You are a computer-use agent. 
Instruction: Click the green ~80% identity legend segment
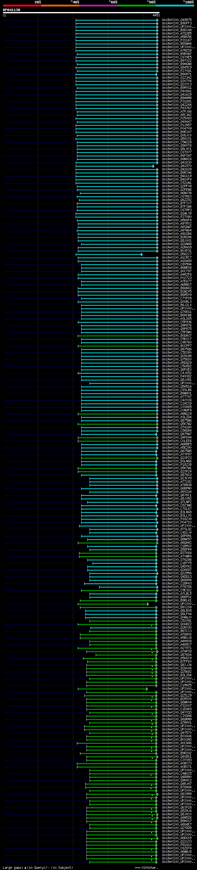(137, 6)
